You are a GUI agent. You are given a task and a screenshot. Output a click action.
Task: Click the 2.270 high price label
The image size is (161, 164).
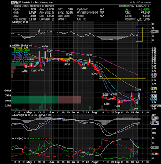pyautogui.click(x=138, y=90)
